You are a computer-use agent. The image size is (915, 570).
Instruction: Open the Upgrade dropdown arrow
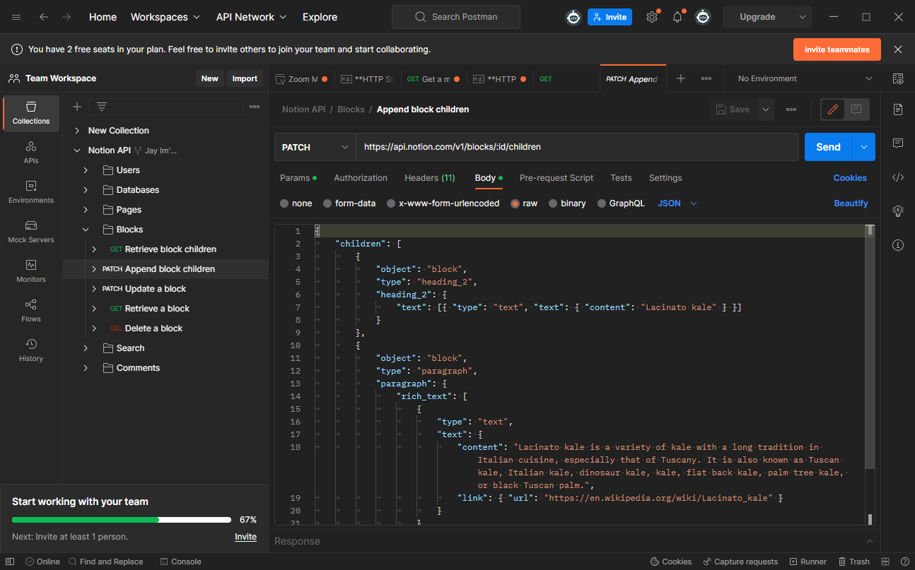(x=802, y=17)
